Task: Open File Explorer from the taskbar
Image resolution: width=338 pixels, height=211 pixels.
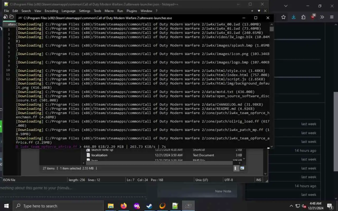Action: pyautogui.click(x=111, y=206)
